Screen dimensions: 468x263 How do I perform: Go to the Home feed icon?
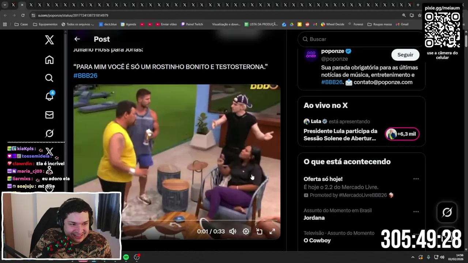49,60
